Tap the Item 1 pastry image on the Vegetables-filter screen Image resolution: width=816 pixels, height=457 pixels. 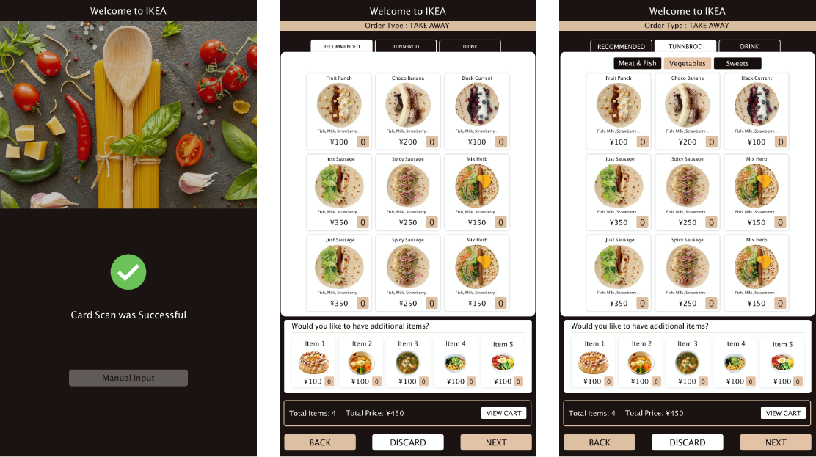(593, 363)
